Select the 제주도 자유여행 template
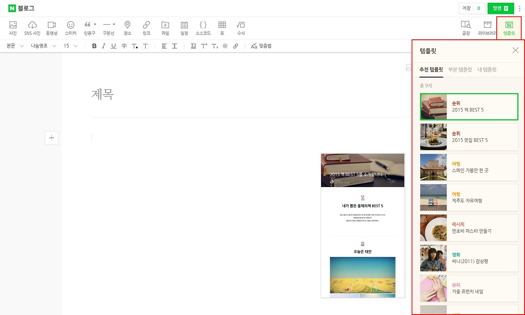The image size is (525, 315). (469, 198)
